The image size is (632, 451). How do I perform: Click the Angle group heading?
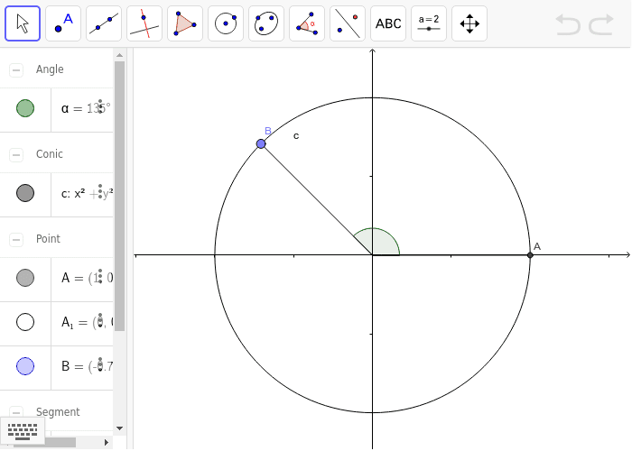click(50, 69)
